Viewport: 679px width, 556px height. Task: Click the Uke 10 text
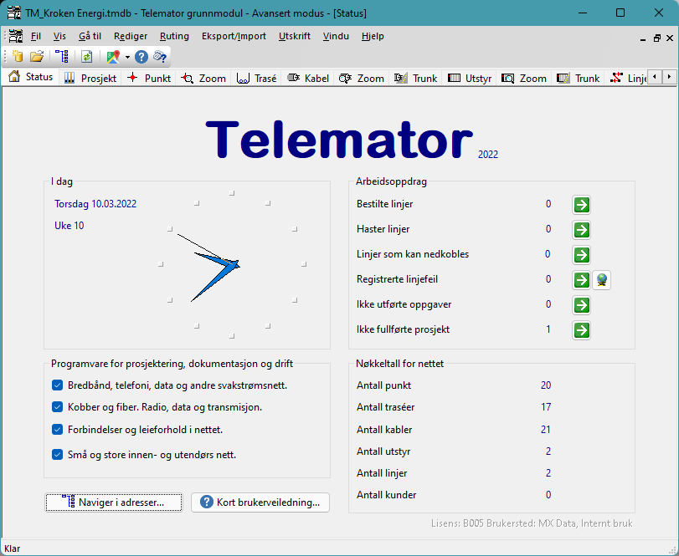point(69,226)
